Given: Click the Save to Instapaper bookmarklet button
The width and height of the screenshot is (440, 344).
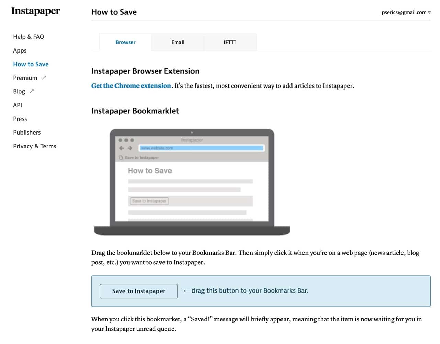Looking at the screenshot, I should pyautogui.click(x=139, y=291).
